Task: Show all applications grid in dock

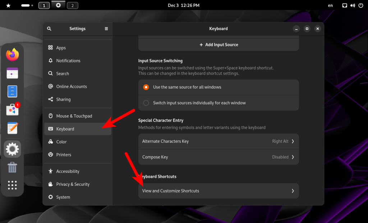Action: click(x=12, y=185)
